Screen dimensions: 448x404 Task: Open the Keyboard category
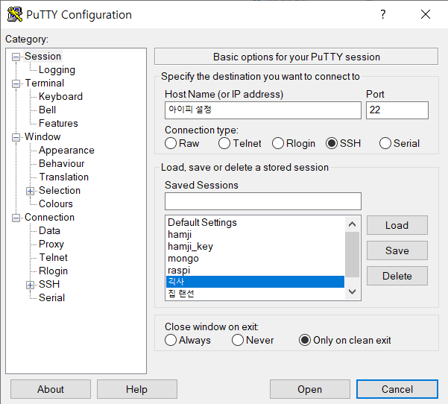pyautogui.click(x=60, y=97)
